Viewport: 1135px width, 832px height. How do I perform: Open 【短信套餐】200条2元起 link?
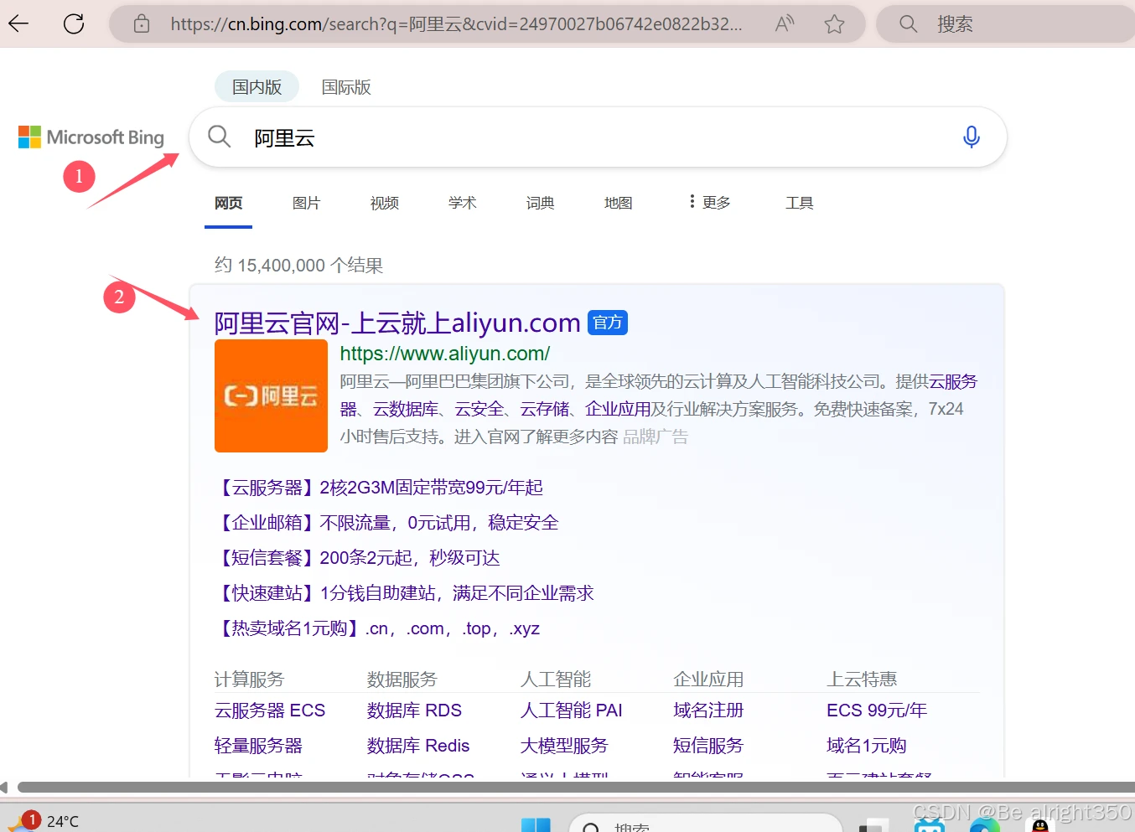click(x=357, y=558)
